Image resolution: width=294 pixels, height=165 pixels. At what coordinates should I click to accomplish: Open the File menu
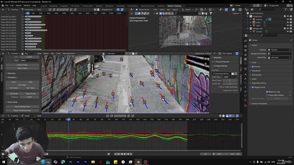tap(7, 5)
